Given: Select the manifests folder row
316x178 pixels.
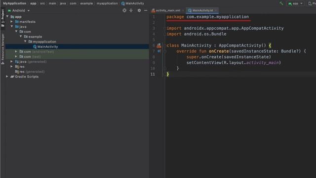Looking at the screenshot, I should click(77, 22).
